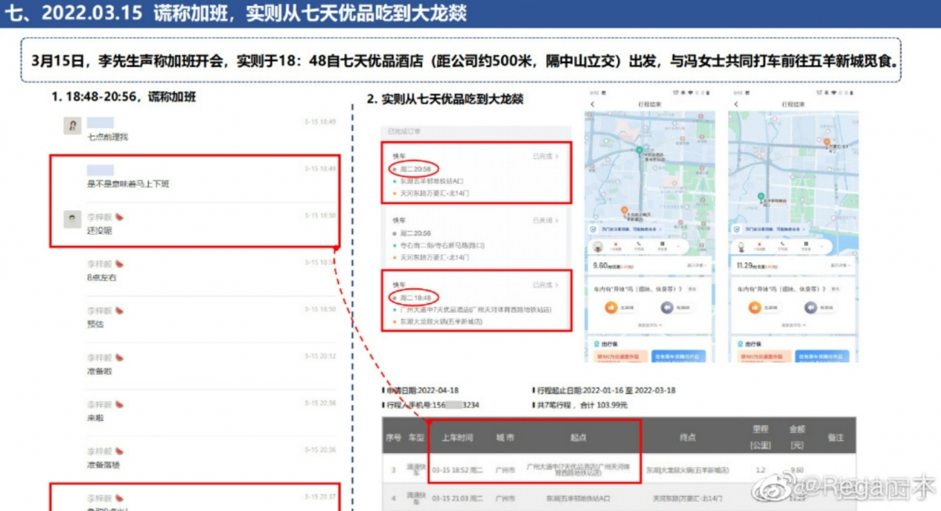Open completed order from 周二 18:48
The width and height of the screenshot is (941, 511).
click(x=476, y=301)
